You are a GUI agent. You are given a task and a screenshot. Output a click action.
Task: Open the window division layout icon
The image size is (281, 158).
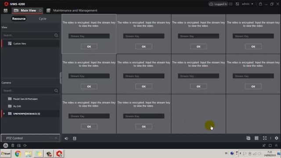point(256,138)
